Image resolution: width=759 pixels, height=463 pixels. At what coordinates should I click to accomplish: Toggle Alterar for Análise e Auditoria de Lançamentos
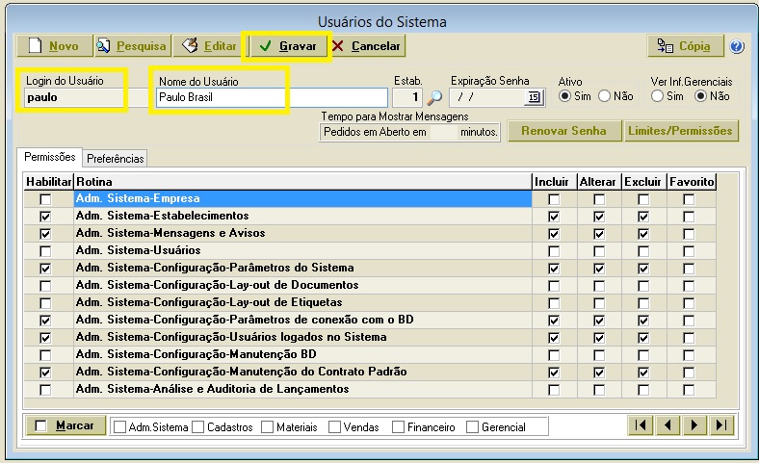[x=599, y=390]
